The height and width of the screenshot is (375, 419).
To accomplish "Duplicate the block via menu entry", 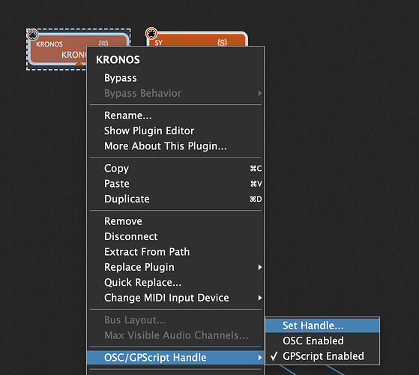I will (175, 199).
